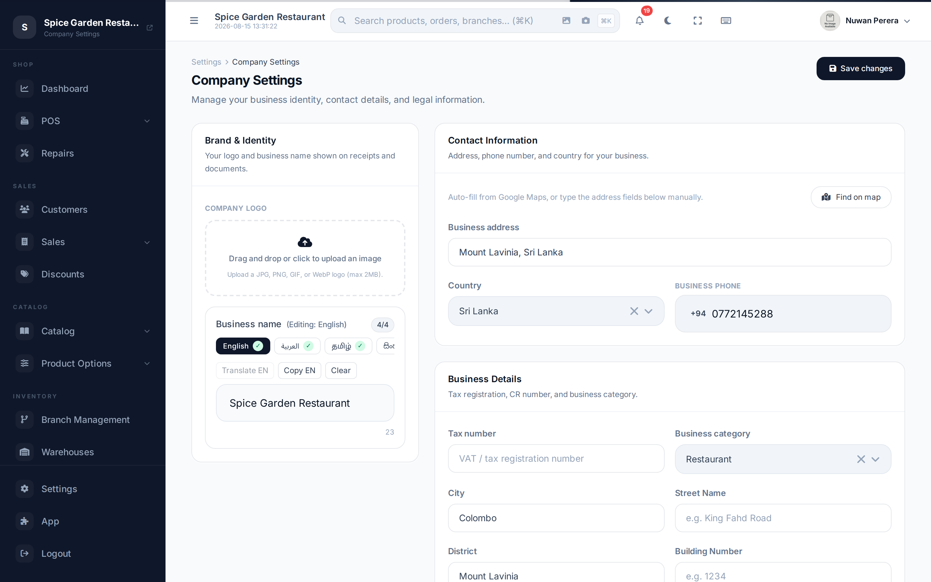The width and height of the screenshot is (931, 582).
Task: Open Customers in sidebar
Action: (83, 210)
